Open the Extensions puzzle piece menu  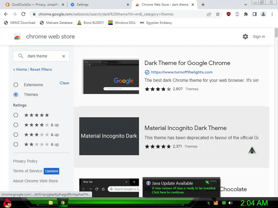click(246, 14)
